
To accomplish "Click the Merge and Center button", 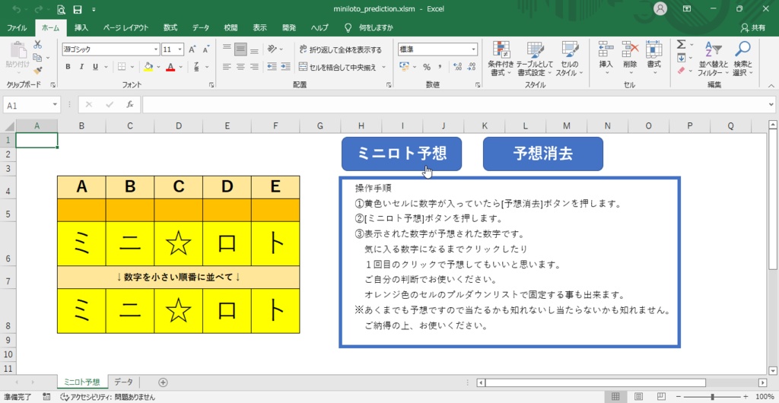I will [x=339, y=66].
